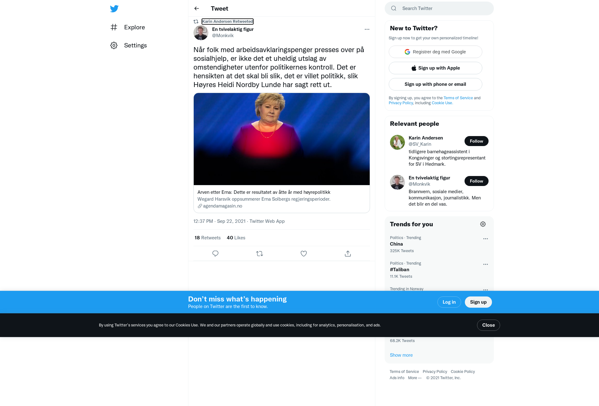Click the Twitter bird logo
The width and height of the screenshot is (599, 406).
point(114,9)
